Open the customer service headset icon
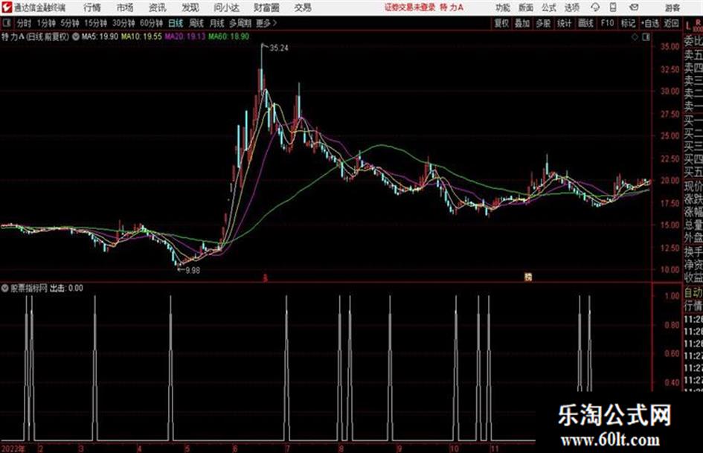Viewport: 703px width, 453px height. [x=595, y=7]
